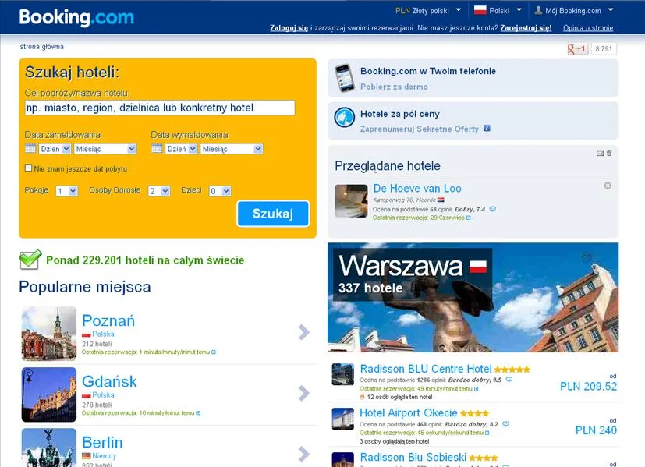Viewport: 645px width, 467px height.
Task: Open Hotel Airport Okecie link
Action: (409, 412)
